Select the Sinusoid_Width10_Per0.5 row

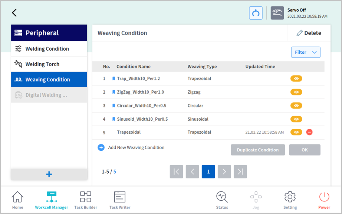pos(142,119)
